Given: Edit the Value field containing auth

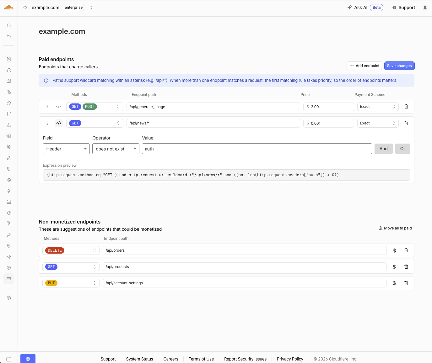Looking at the screenshot, I should pyautogui.click(x=257, y=149).
